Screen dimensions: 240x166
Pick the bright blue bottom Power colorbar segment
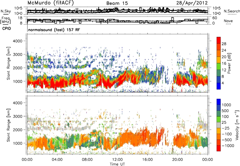[x=219, y=86]
